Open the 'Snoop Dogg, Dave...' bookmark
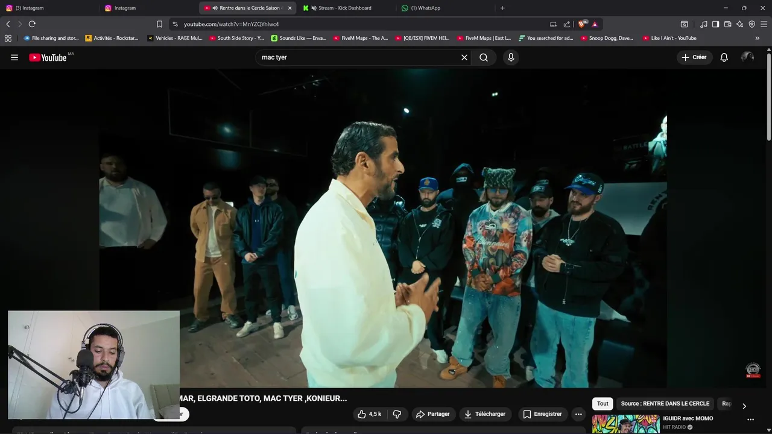The height and width of the screenshot is (434, 772). (607, 38)
